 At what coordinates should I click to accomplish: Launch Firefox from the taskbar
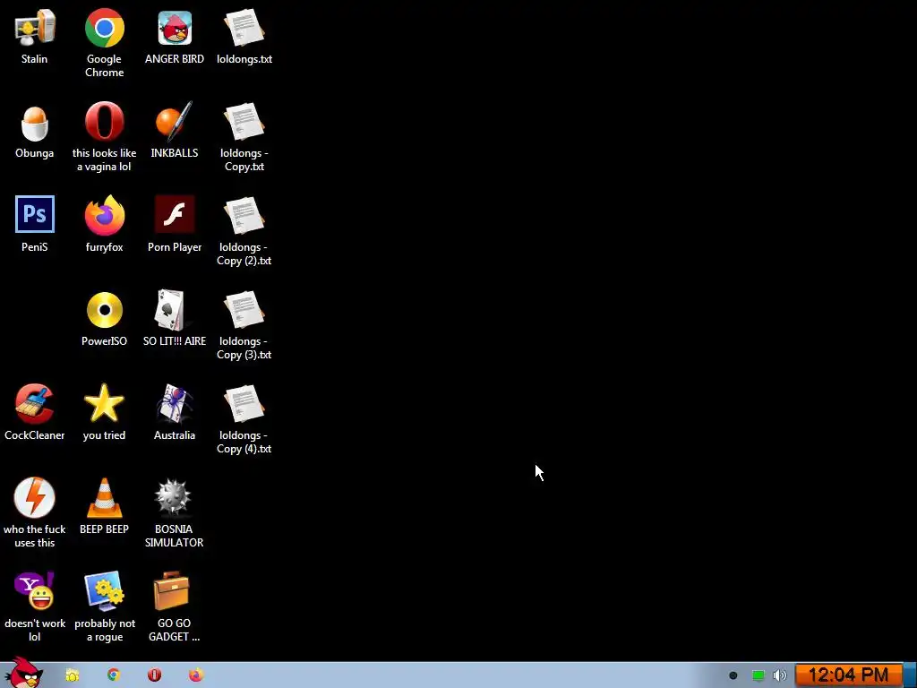[196, 675]
